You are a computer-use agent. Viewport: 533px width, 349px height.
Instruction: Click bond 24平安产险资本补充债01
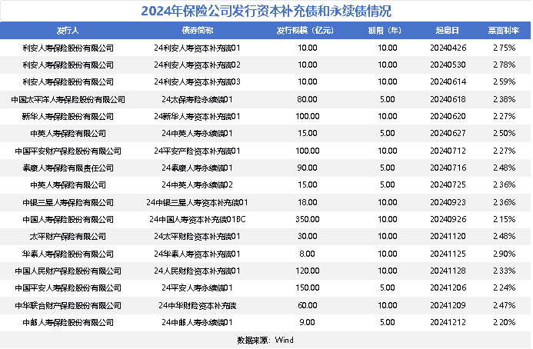coord(197,151)
